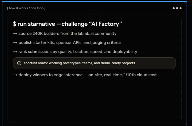Image resolution: width=192 pixels, height=126 pixels.
Task: Click the arrow before source 240K builders
Action: coord(15,34)
